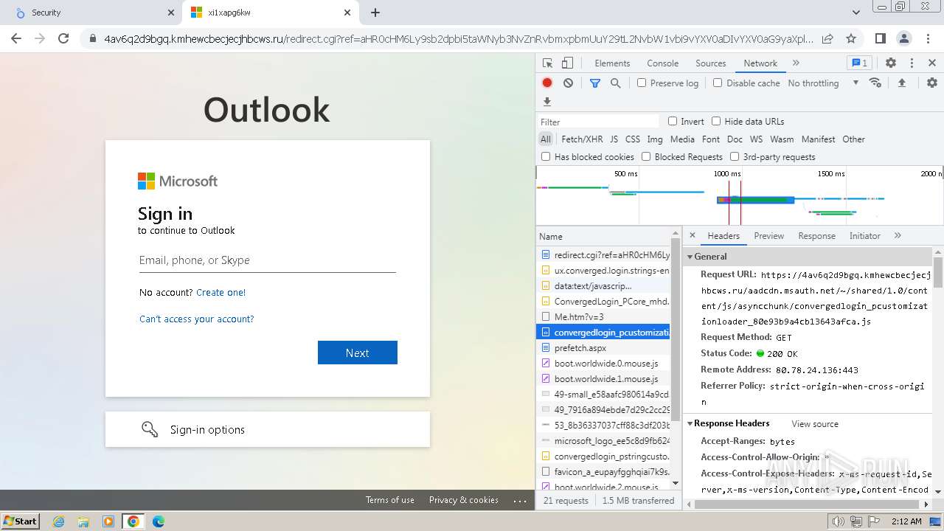Open the Preview tab

click(x=768, y=236)
